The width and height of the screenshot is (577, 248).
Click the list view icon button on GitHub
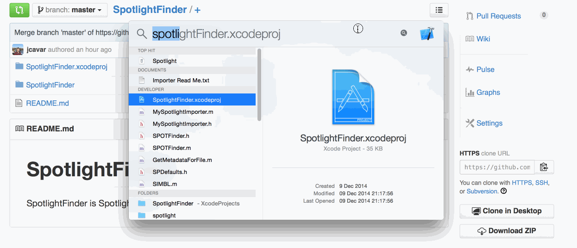pos(439,10)
